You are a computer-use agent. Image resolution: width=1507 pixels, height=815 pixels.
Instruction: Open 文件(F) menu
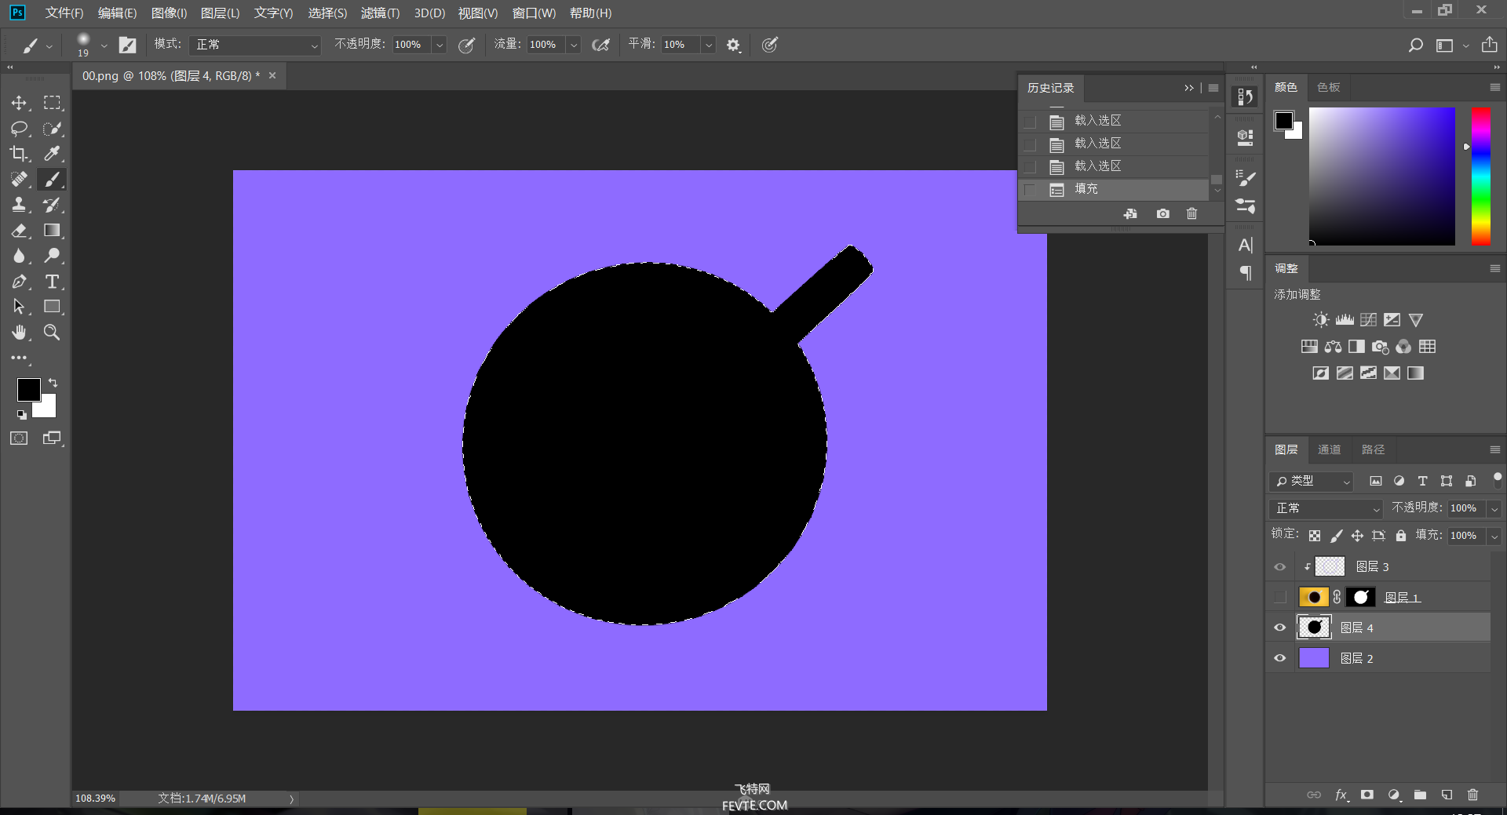64,13
